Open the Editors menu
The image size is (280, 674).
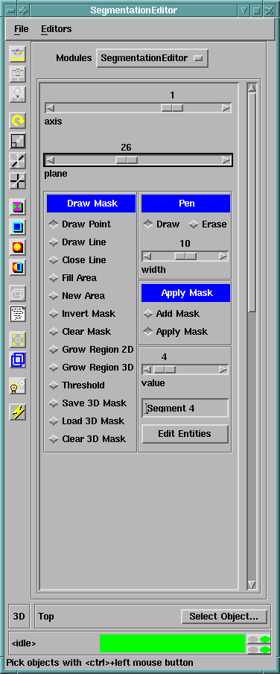tap(57, 29)
